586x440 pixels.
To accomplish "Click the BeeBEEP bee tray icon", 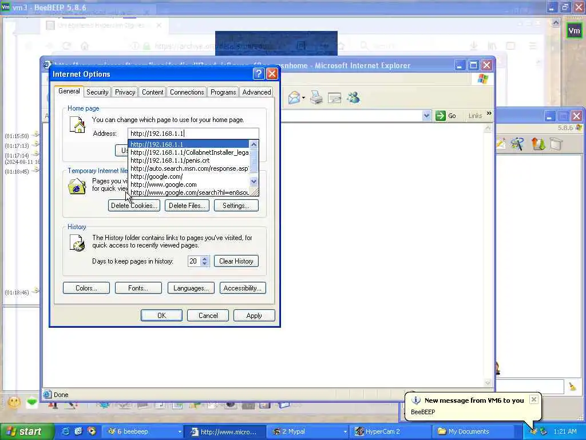I will (x=534, y=431).
